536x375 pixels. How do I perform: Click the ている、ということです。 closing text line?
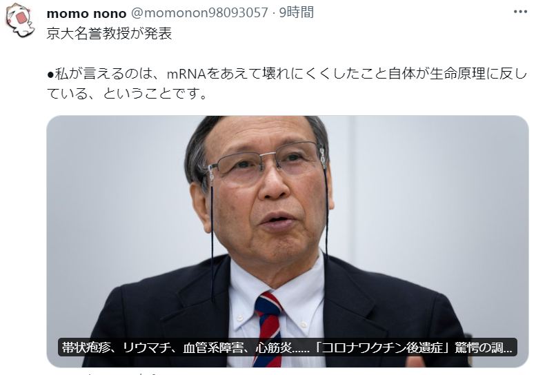click(128, 93)
